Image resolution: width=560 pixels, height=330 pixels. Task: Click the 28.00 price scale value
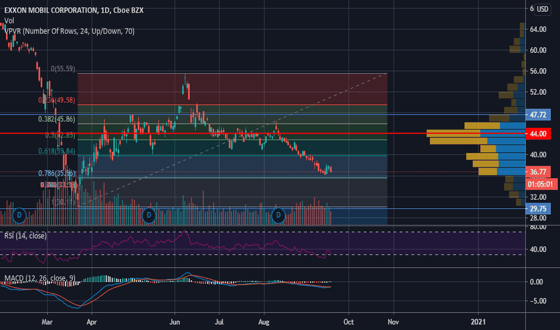point(538,218)
